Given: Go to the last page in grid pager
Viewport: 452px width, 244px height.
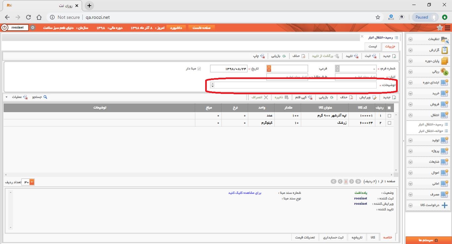Looking at the screenshot, I should 333,182.
